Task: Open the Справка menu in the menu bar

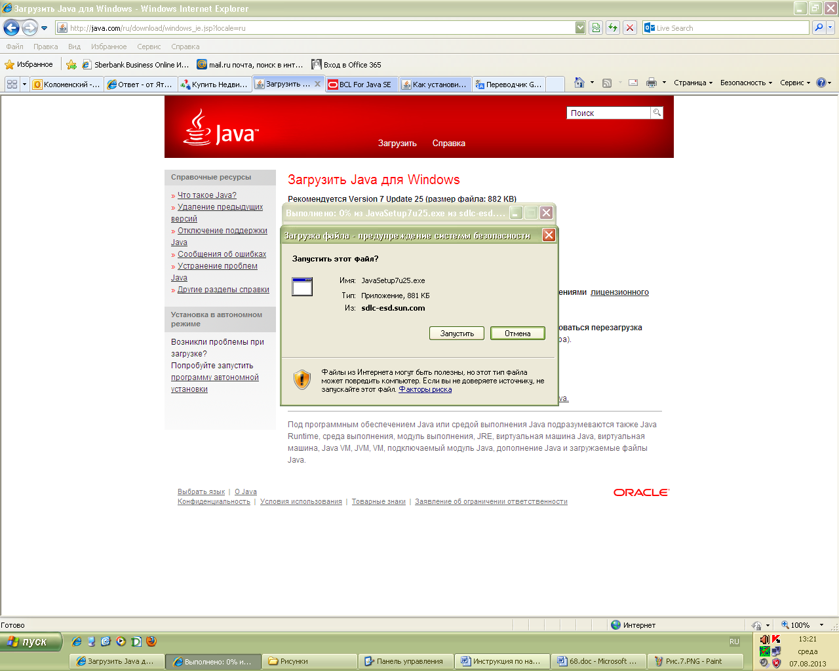Action: click(x=185, y=47)
